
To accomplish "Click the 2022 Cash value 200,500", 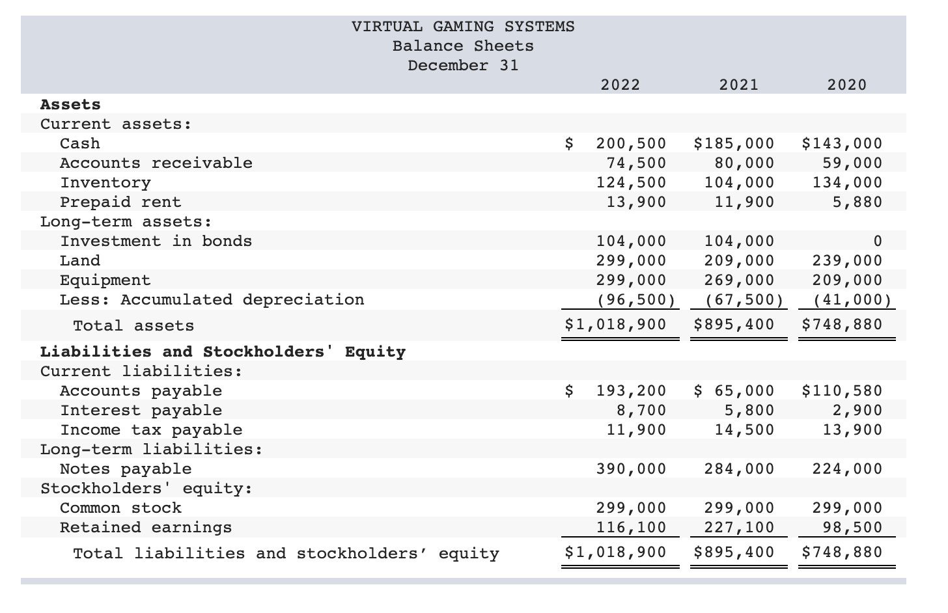I will [632, 144].
